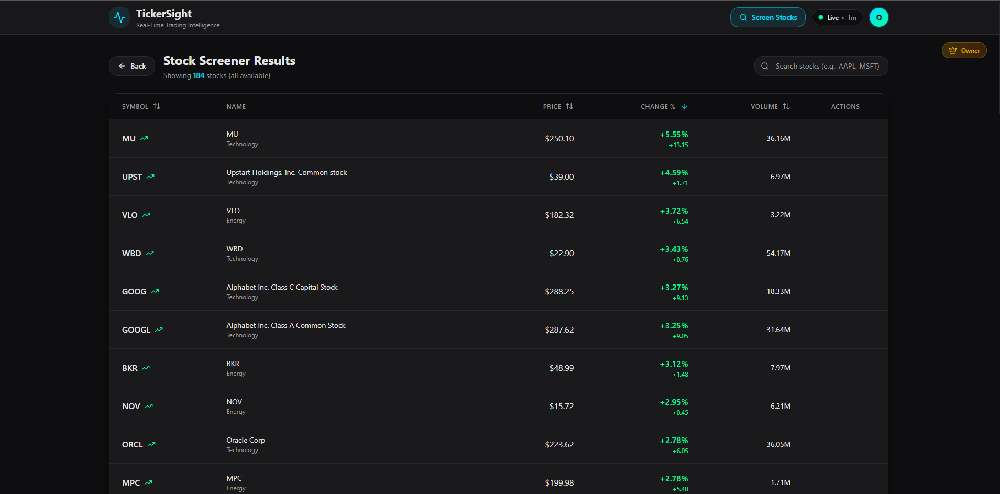Click the WBD upward trend icon
Image resolution: width=1000 pixels, height=494 pixels.
[150, 253]
